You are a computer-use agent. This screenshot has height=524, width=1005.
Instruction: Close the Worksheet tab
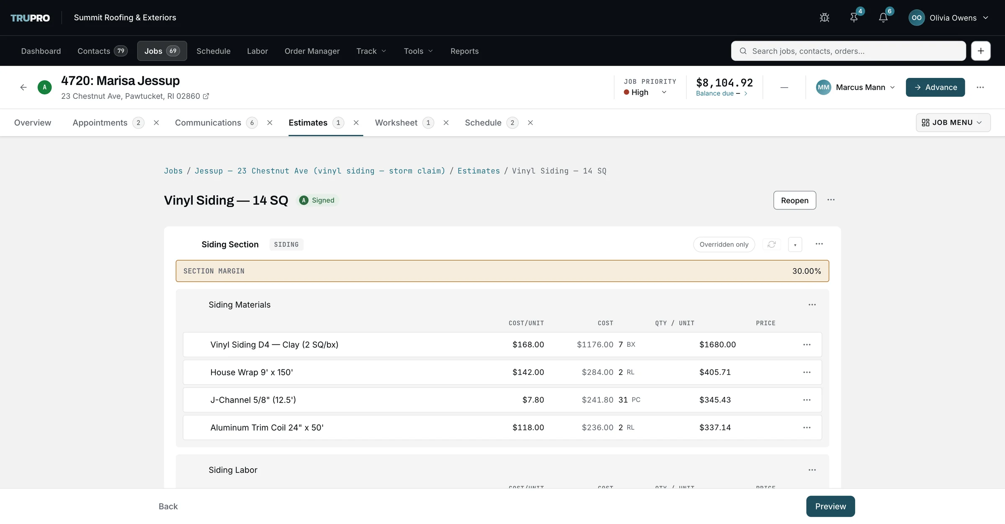(446, 123)
